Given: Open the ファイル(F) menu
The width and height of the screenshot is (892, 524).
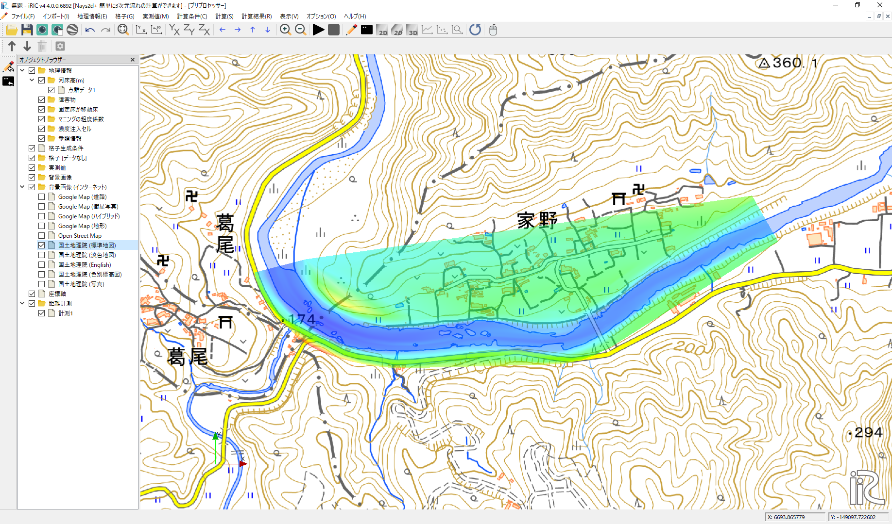Looking at the screenshot, I should pos(23,16).
